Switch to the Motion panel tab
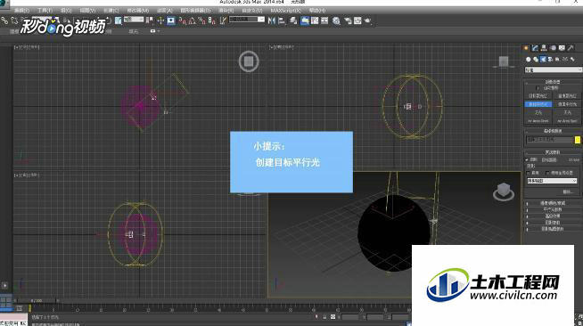Viewport: 583px width, 326px height. pos(553,48)
